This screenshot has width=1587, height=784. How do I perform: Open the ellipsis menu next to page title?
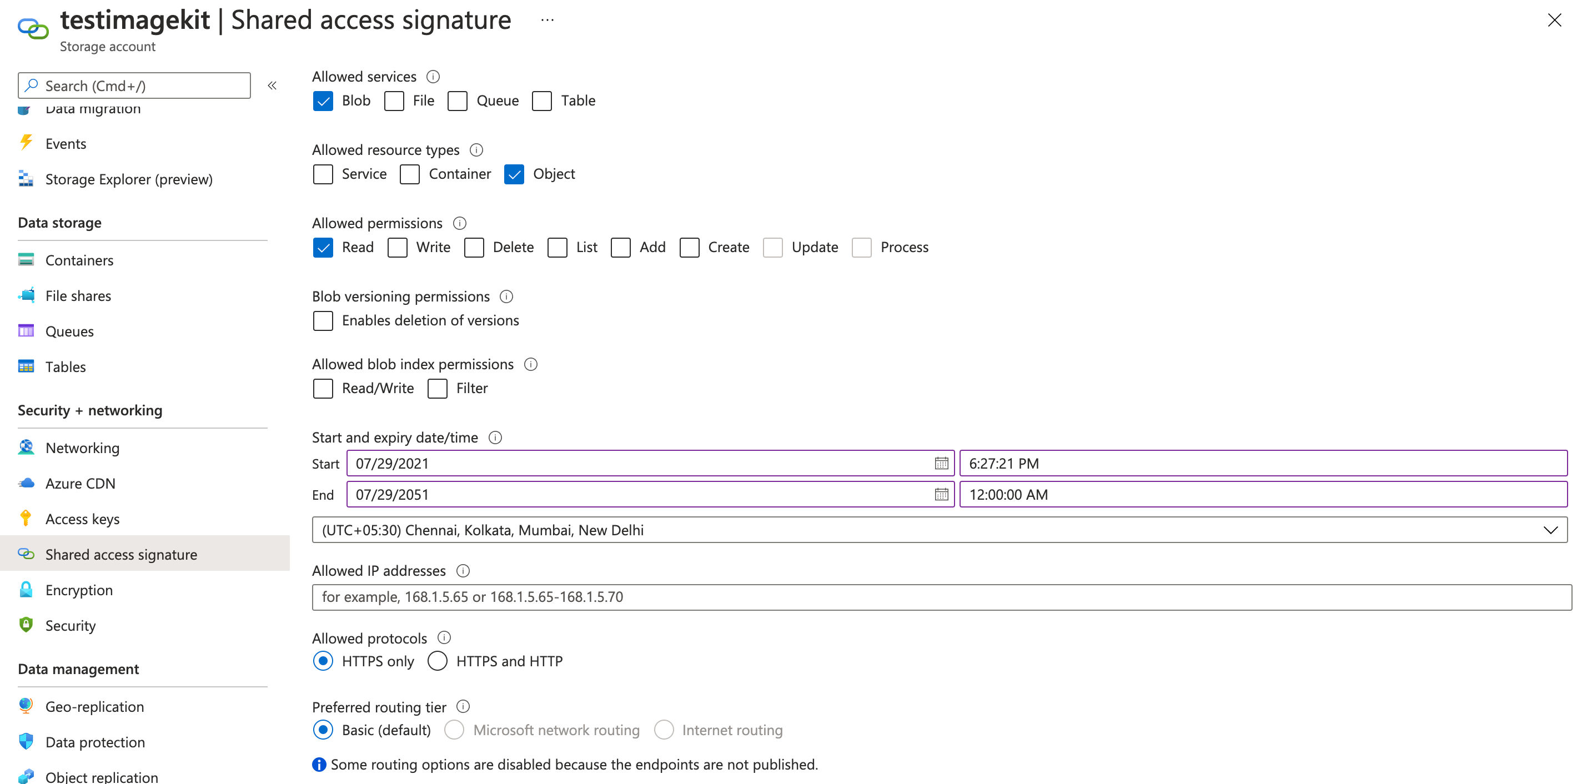(x=547, y=19)
